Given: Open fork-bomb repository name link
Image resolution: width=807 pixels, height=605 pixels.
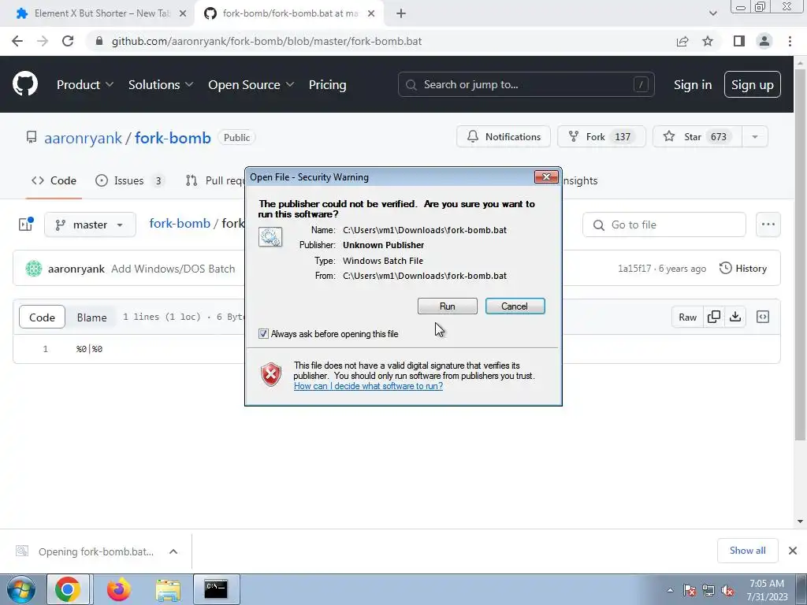Looking at the screenshot, I should [x=173, y=138].
